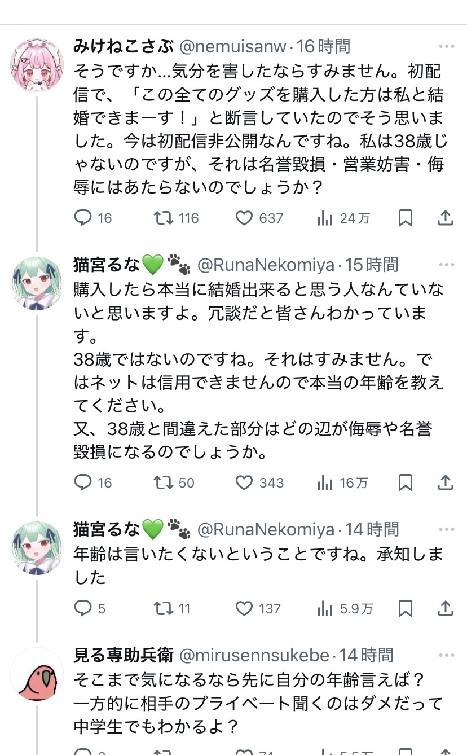467x755 pixels.
Task: Reply to the tweet with 5 replies
Action: (x=83, y=608)
